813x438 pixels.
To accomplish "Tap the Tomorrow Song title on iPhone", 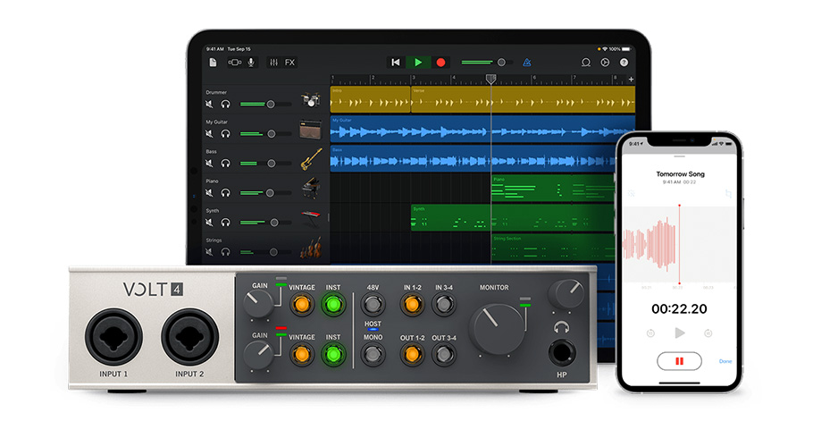I will tap(680, 173).
